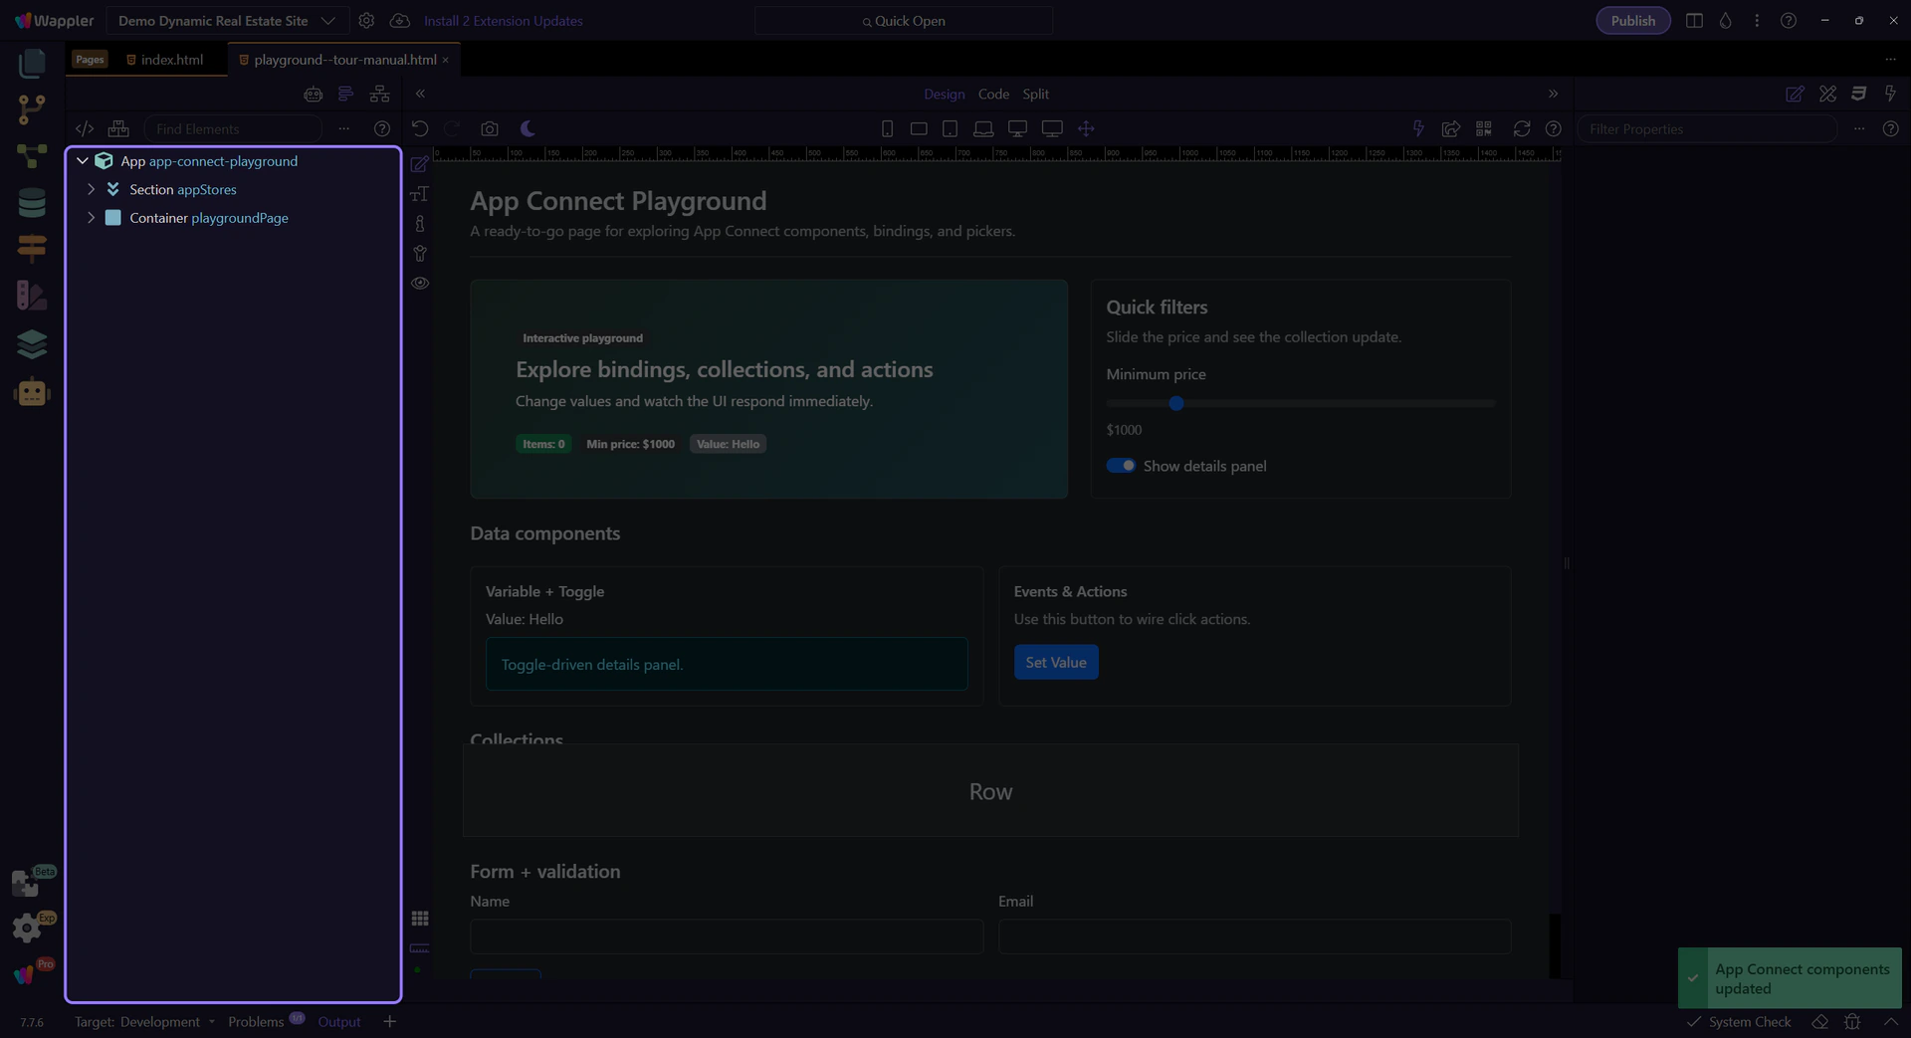Click the Set Value button
Image resolution: width=1911 pixels, height=1038 pixels.
click(x=1055, y=663)
